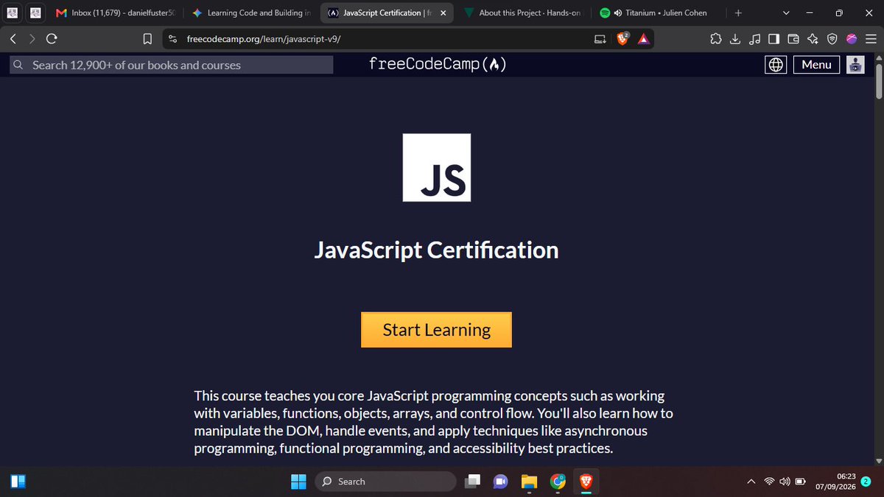
Task: Open the second pinned tab
Action: 35,13
